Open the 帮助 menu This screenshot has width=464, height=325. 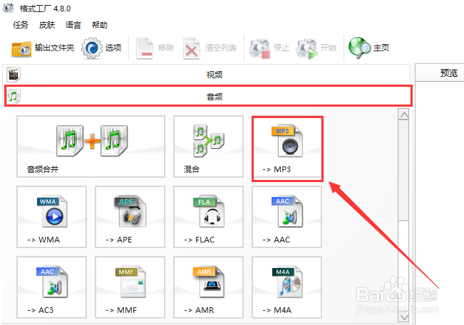pyautogui.click(x=100, y=25)
